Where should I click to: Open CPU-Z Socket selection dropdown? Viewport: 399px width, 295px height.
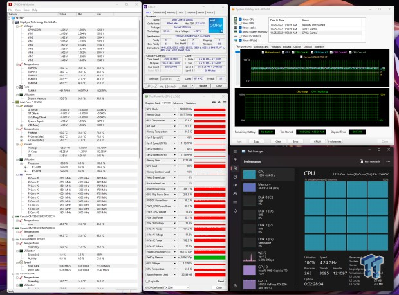tap(170, 79)
